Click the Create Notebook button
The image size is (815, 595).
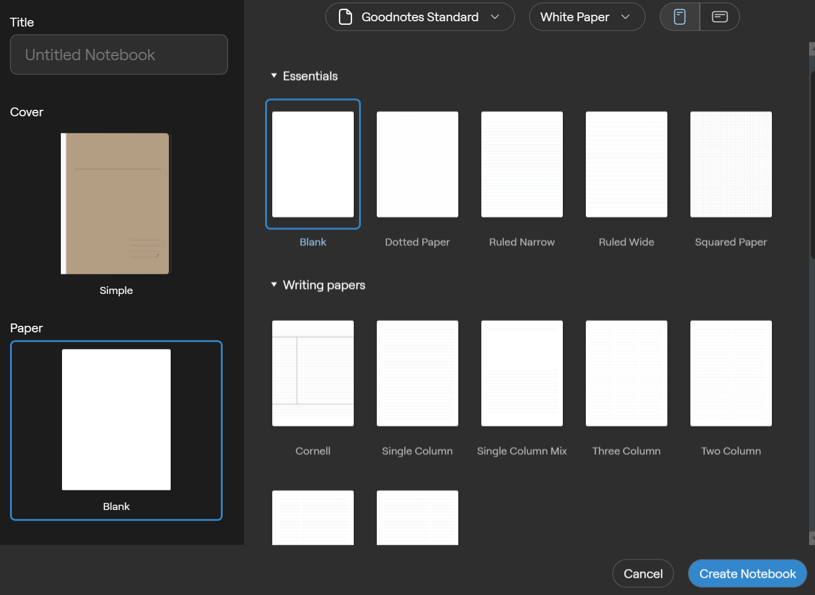point(747,573)
